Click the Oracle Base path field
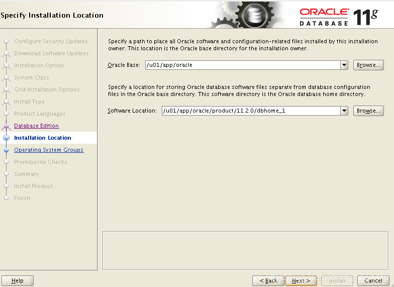The width and height of the screenshot is (394, 287). [243, 65]
